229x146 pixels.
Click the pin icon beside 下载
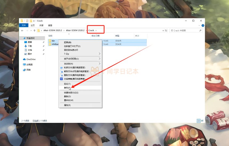(43, 46)
